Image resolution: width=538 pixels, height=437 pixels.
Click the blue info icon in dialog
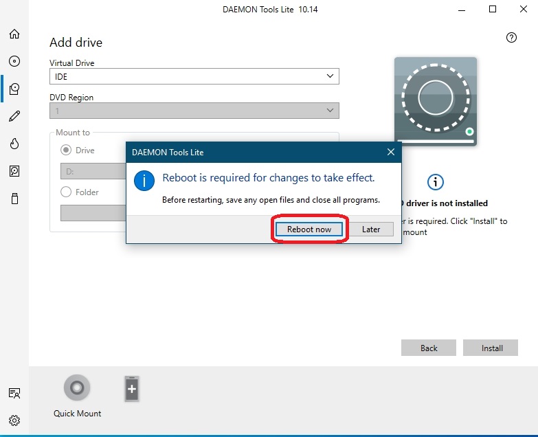(144, 181)
